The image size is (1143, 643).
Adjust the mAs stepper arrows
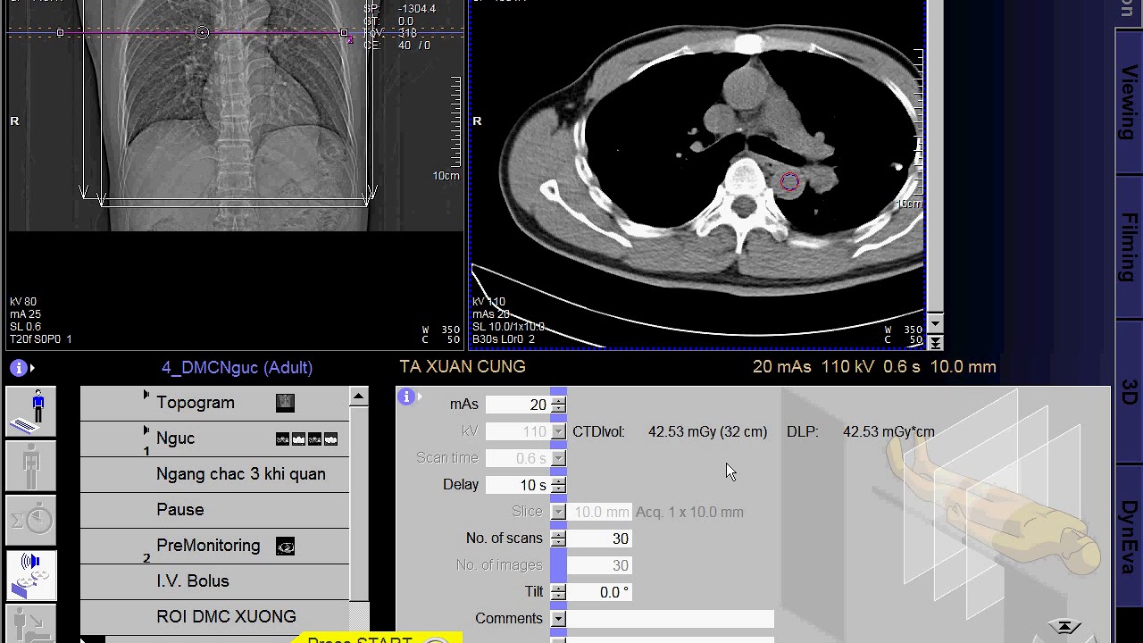(558, 405)
